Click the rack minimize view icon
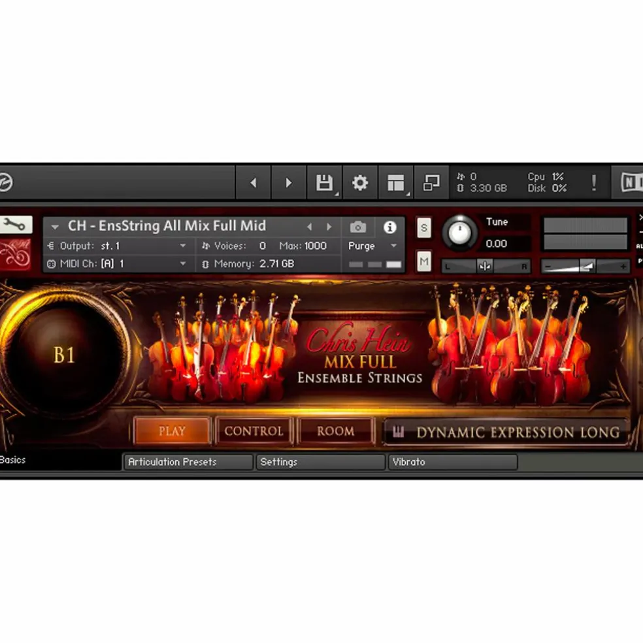643x643 pixels. [431, 182]
